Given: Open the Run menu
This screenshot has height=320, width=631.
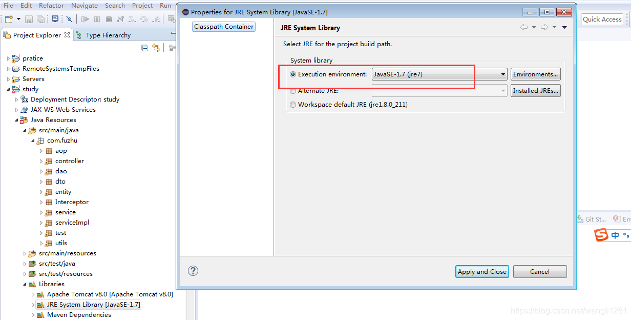Looking at the screenshot, I should click(x=165, y=5).
